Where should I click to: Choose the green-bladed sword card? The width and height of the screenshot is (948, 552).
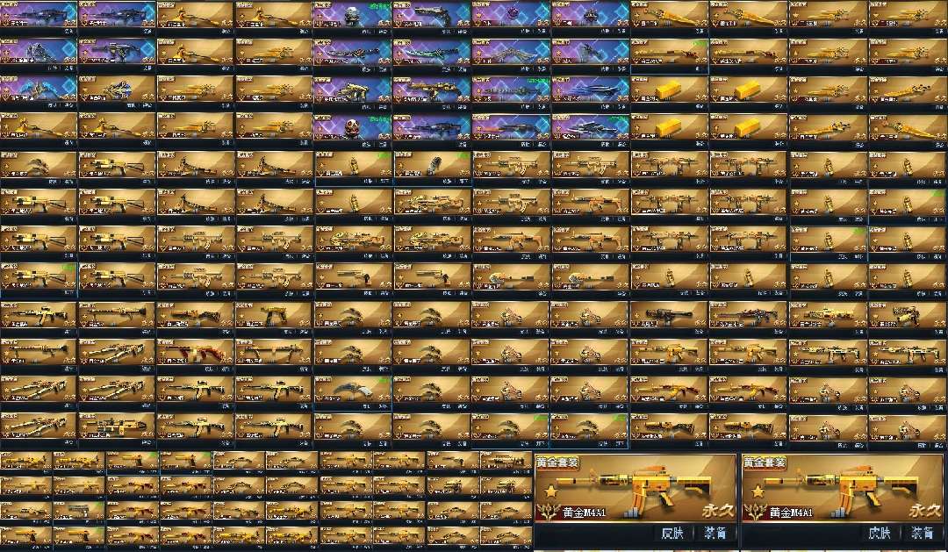(x=432, y=54)
